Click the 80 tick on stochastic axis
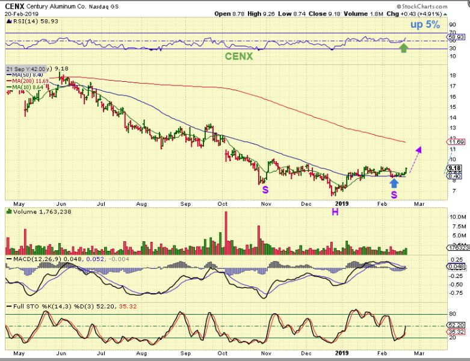Screen dimensions: 470x361 click(453, 314)
